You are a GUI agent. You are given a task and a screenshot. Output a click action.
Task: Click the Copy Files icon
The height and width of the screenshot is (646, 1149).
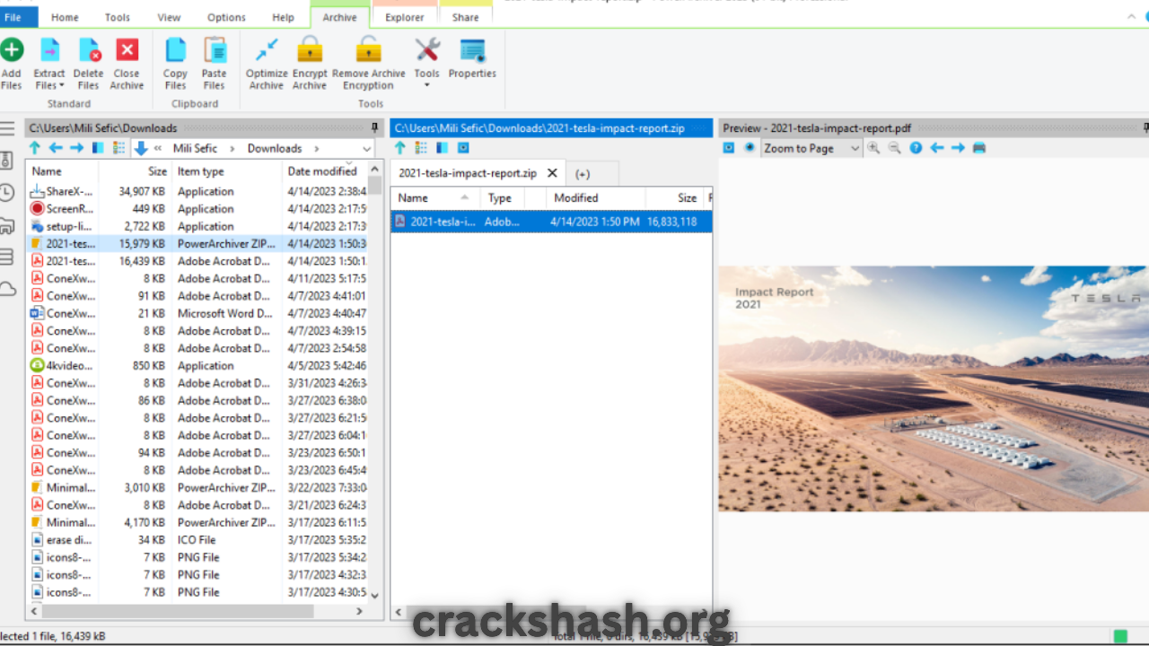coord(176,49)
